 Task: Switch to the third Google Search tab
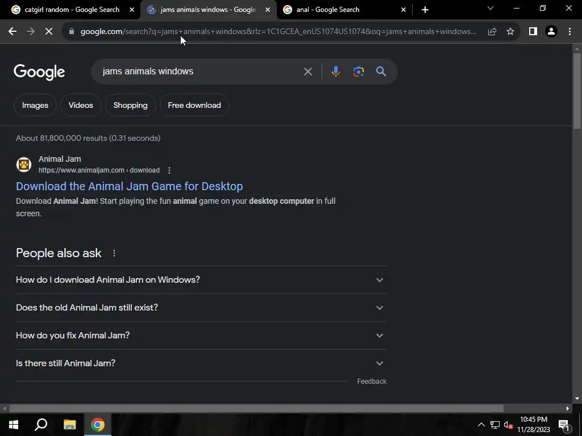(344, 10)
